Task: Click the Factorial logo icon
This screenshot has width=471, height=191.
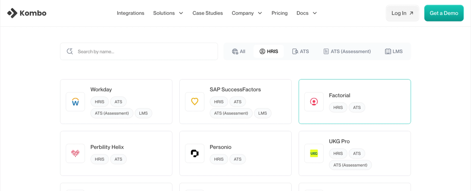Action: (x=314, y=102)
